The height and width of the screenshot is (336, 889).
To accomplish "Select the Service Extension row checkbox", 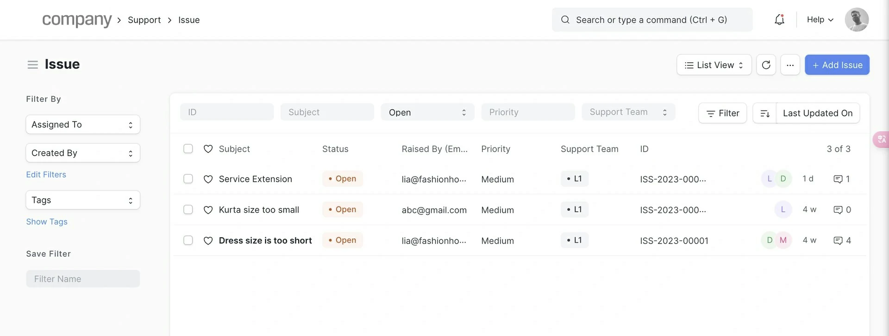I will tap(188, 179).
